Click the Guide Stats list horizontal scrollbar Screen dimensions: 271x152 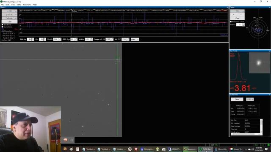click(x=245, y=134)
